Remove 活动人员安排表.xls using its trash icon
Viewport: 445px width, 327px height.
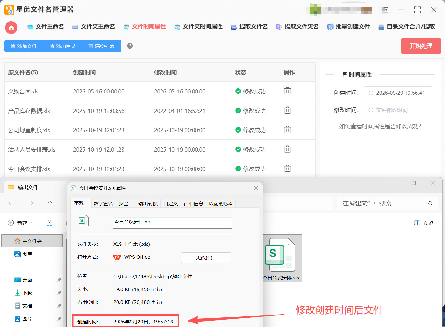(x=287, y=149)
